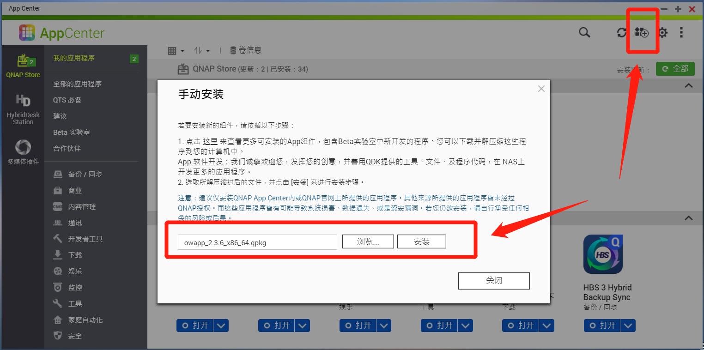This screenshot has height=350, width=704.
Task: Click 安装 to install owapp_2.3.6_x86_64.qpkg
Action: pos(421,241)
